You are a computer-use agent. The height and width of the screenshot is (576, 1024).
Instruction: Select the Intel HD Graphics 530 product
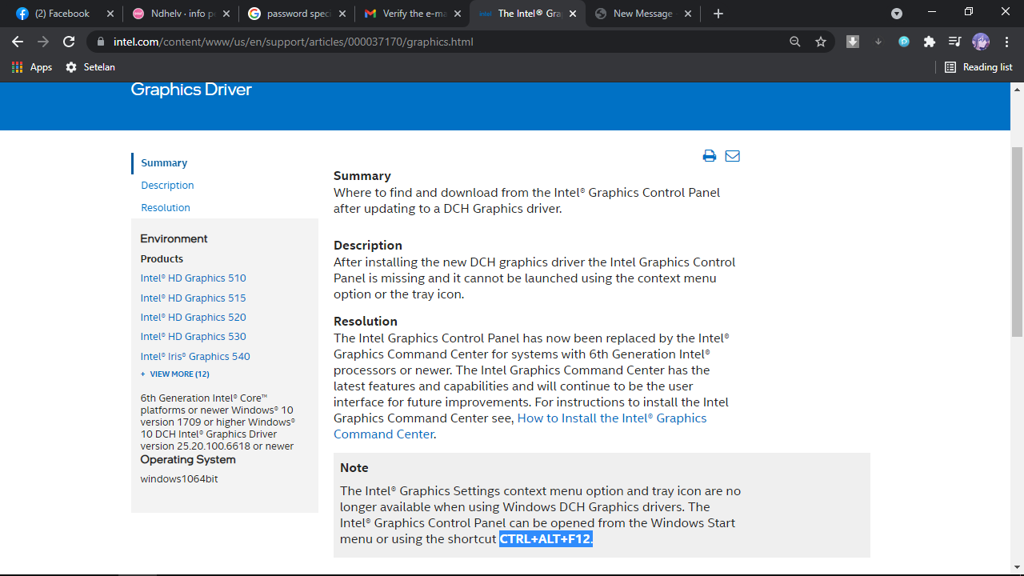click(x=193, y=336)
